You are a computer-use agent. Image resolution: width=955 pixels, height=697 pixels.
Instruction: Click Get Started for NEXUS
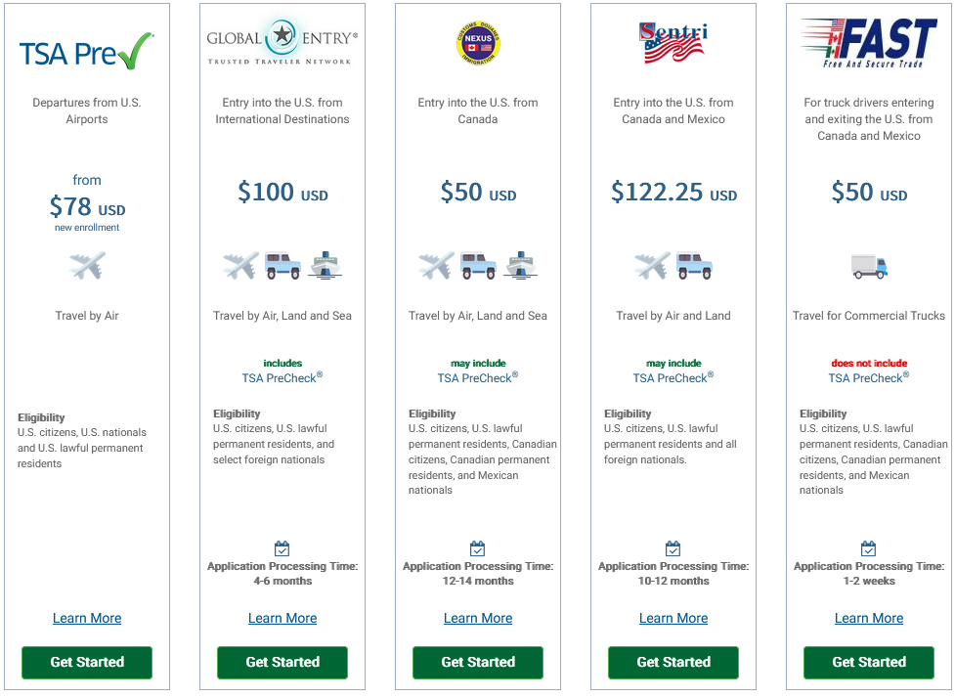tap(477, 662)
